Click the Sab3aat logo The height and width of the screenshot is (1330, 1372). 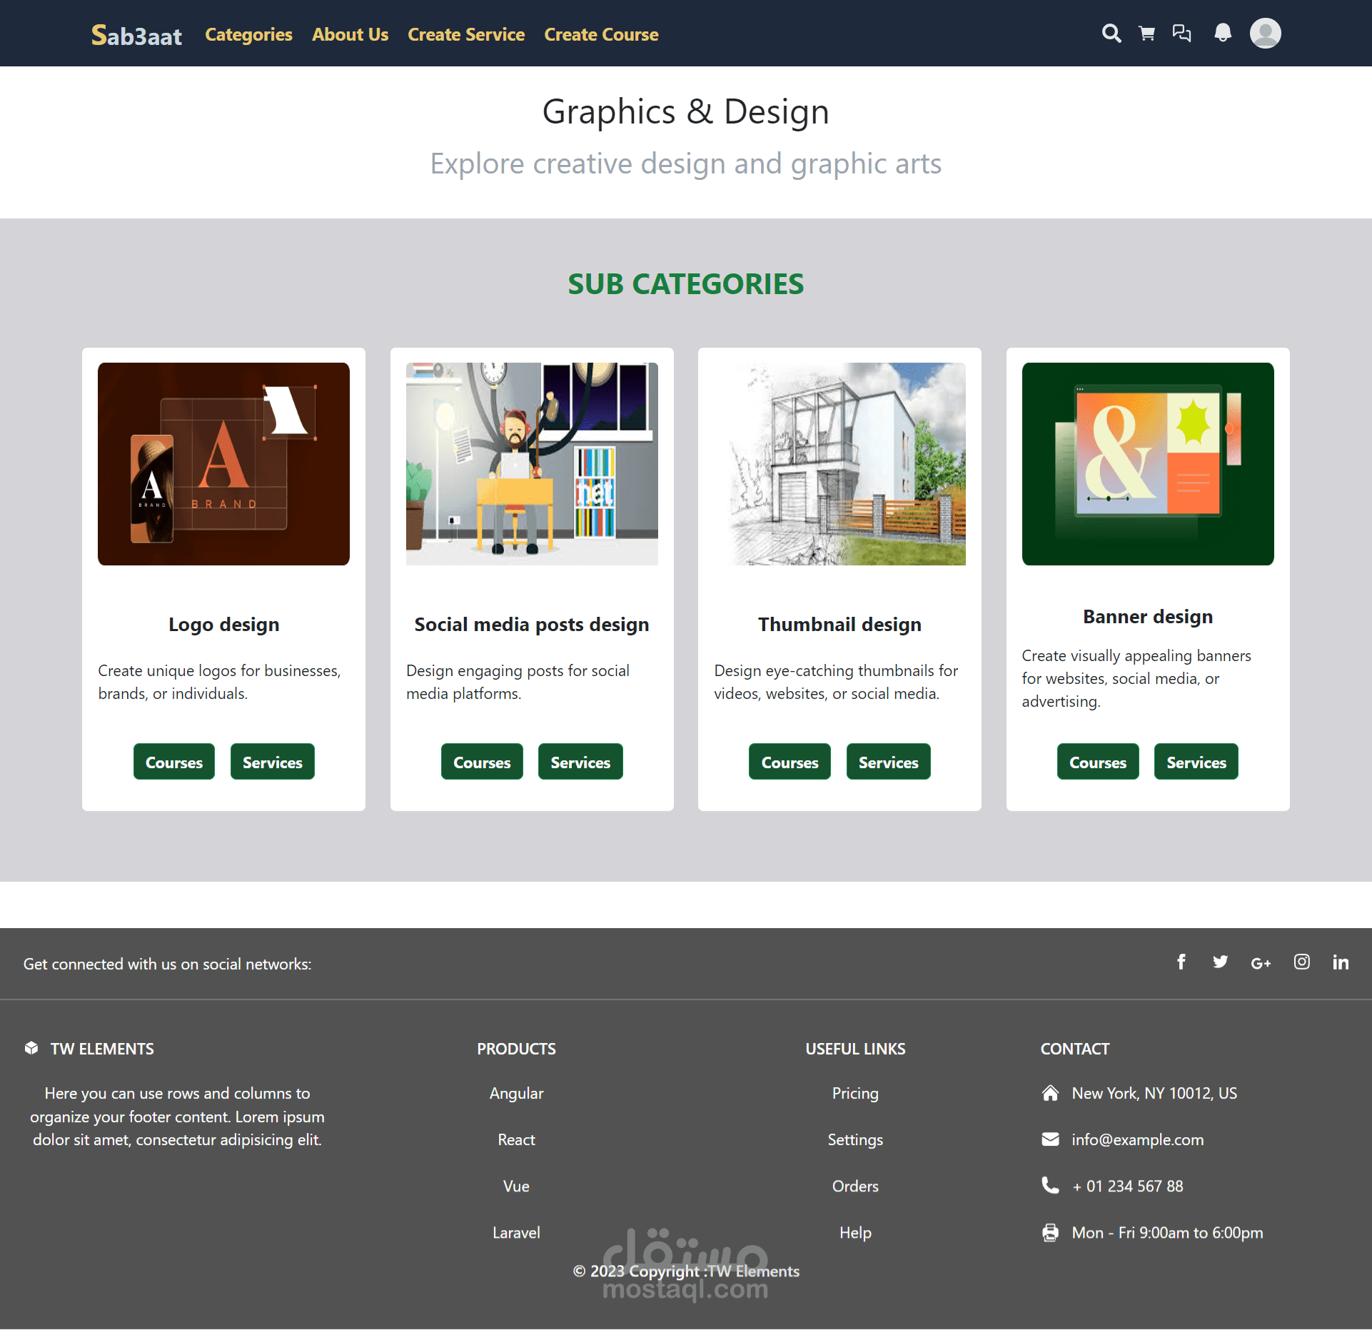point(136,35)
